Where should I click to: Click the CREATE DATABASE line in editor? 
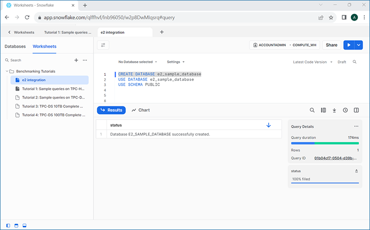[x=160, y=74]
